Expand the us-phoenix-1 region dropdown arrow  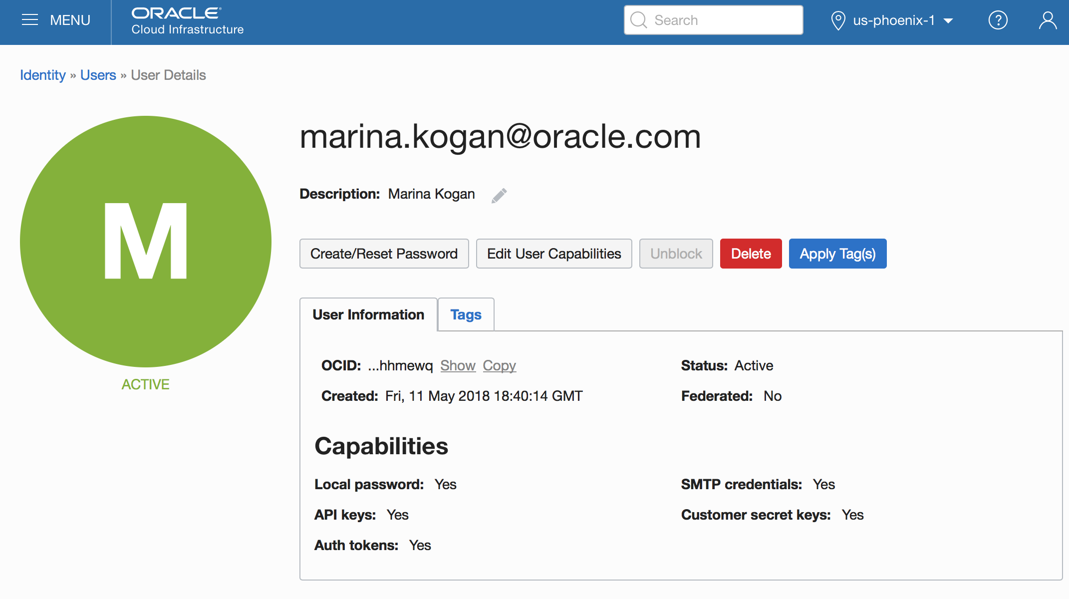[x=948, y=21]
